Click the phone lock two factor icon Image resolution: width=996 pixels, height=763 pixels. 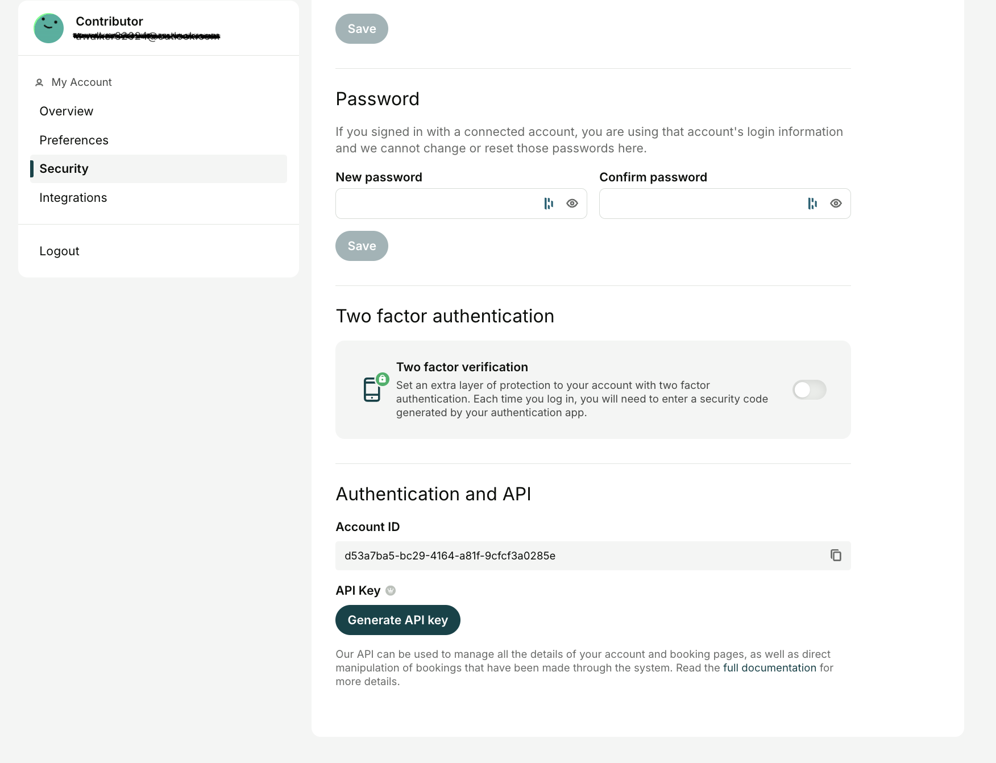(x=375, y=388)
